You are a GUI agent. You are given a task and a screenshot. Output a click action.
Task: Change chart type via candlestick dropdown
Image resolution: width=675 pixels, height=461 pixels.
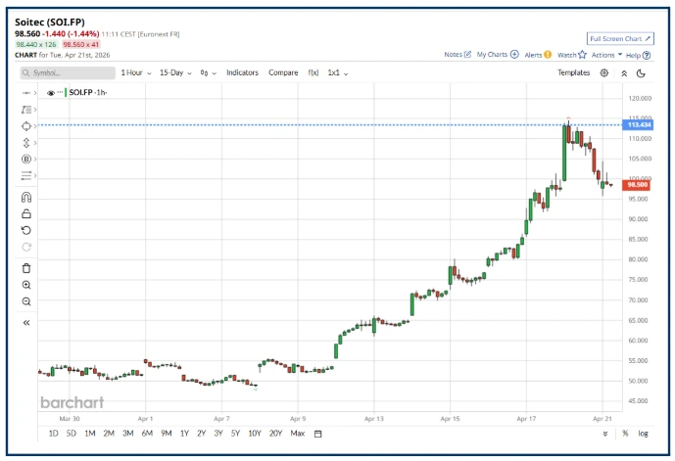click(x=209, y=73)
